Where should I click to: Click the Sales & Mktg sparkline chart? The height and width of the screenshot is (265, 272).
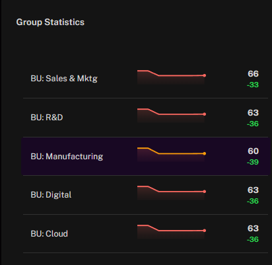(x=172, y=77)
